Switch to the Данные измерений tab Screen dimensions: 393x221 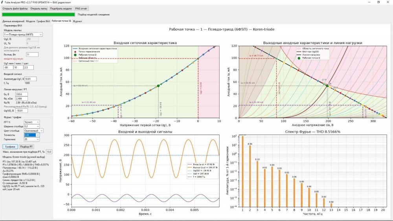click(13, 21)
